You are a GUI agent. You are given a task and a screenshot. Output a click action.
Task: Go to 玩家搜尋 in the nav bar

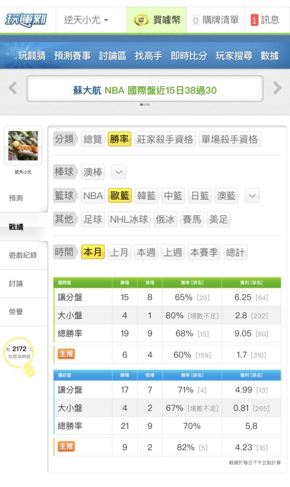pyautogui.click(x=234, y=56)
